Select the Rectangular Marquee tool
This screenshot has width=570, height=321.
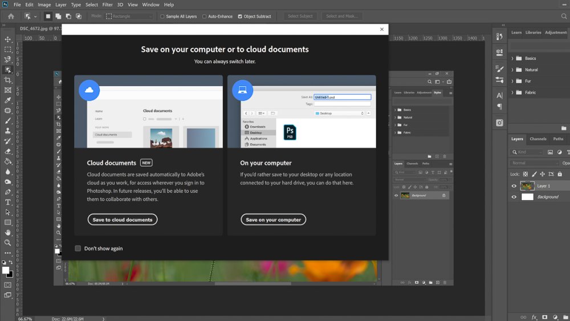[7, 50]
